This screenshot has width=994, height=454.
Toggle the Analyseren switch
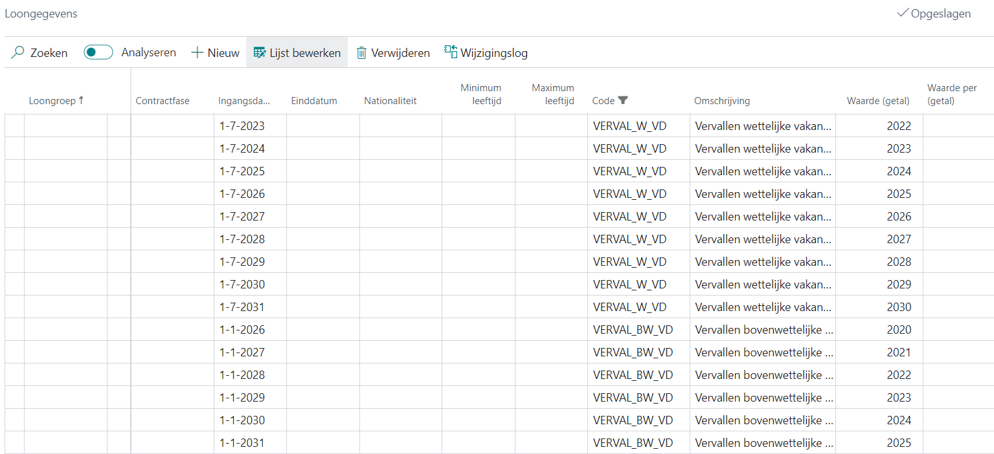click(x=98, y=53)
